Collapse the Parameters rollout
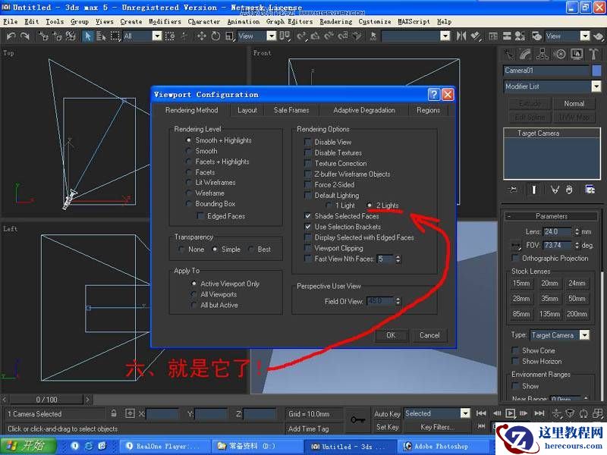 552,216
